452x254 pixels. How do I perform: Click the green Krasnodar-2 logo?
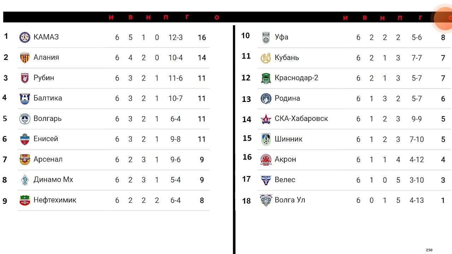[x=266, y=78]
